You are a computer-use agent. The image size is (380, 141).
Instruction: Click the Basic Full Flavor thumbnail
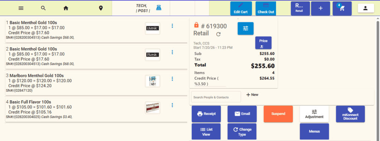click(x=153, y=108)
